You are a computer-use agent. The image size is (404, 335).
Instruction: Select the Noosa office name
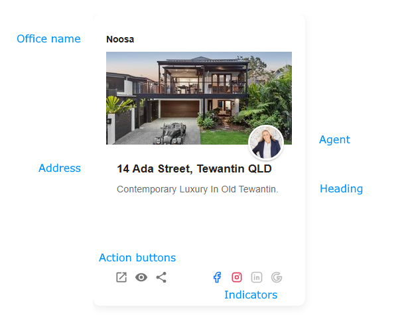click(x=120, y=39)
